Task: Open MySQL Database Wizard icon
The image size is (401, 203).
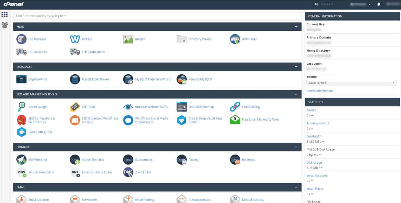Action: [128, 79]
